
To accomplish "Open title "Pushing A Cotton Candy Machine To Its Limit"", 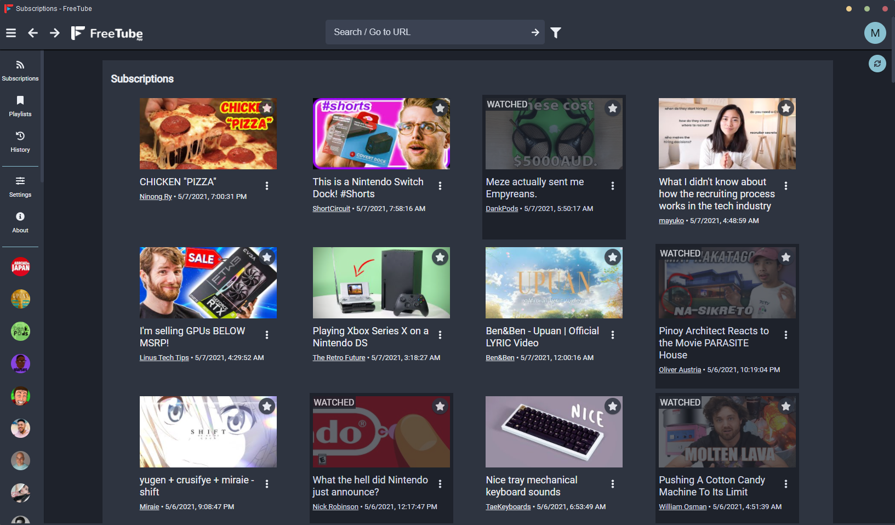I will [712, 486].
